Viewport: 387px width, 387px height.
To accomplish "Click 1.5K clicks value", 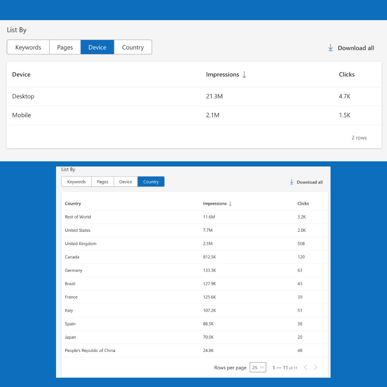I will 345,115.
